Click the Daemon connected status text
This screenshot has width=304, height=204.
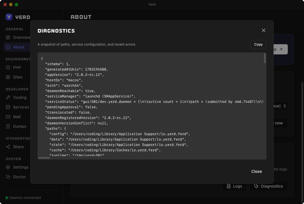(x=25, y=197)
